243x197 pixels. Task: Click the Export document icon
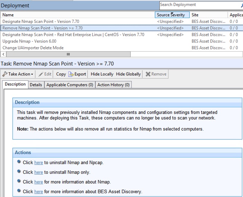(71, 74)
